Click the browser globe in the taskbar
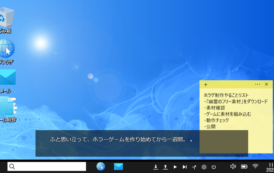Image resolution: width=274 pixels, height=173 pixels. click(x=101, y=167)
